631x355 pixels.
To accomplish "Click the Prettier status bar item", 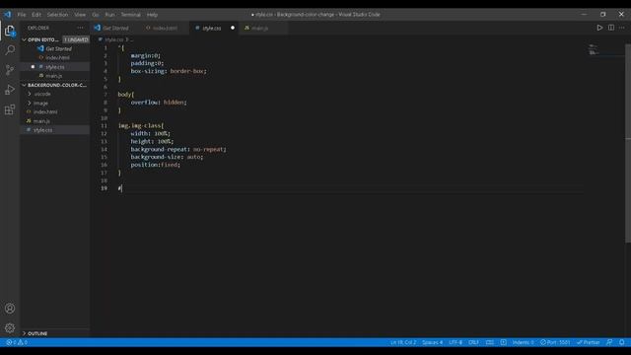I will tap(588, 342).
